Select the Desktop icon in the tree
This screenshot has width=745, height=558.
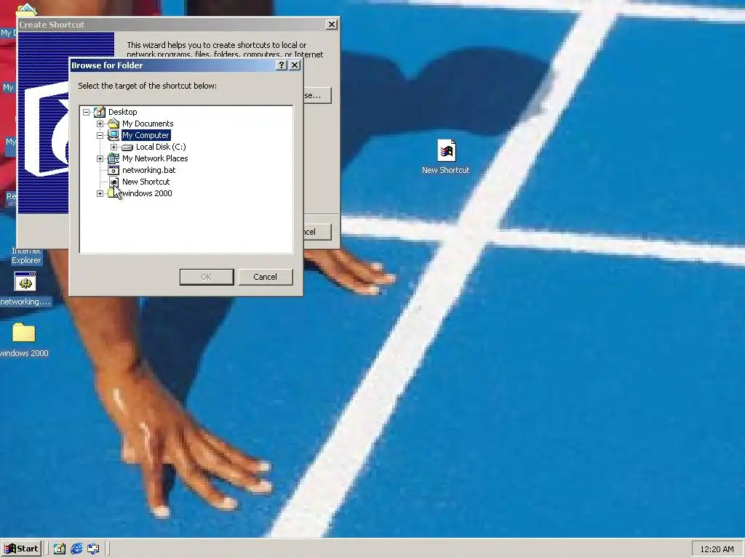click(99, 112)
